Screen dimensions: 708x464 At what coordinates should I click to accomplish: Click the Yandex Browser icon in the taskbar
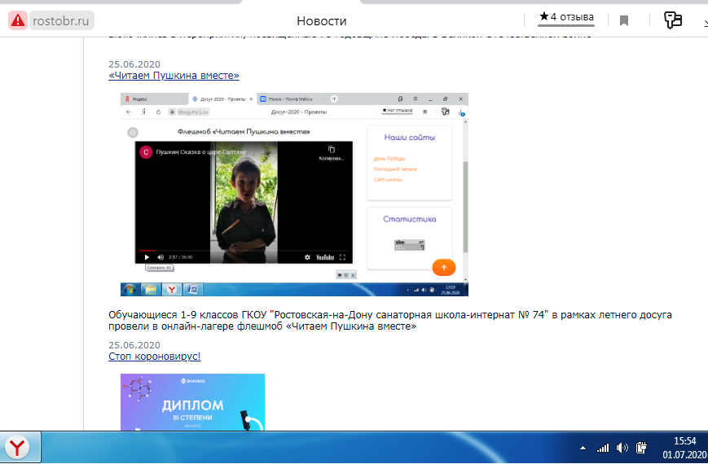(x=18, y=447)
